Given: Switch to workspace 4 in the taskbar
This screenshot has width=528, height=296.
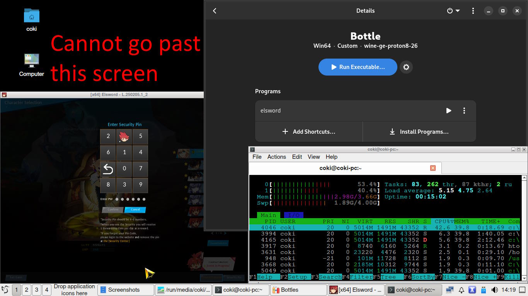Looking at the screenshot, I should [x=46, y=290].
